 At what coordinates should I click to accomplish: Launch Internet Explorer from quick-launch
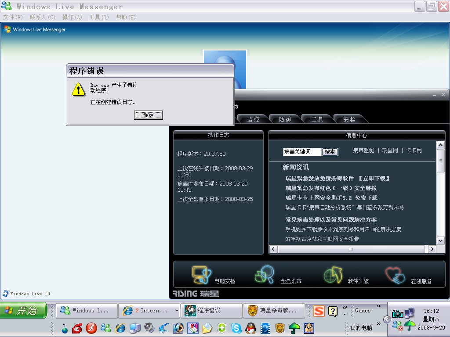pyautogui.click(x=120, y=328)
